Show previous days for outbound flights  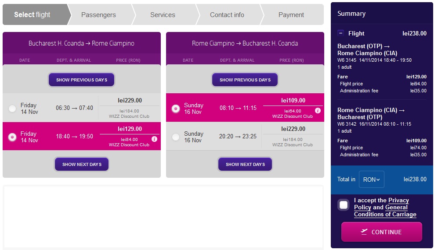pyautogui.click(x=82, y=80)
